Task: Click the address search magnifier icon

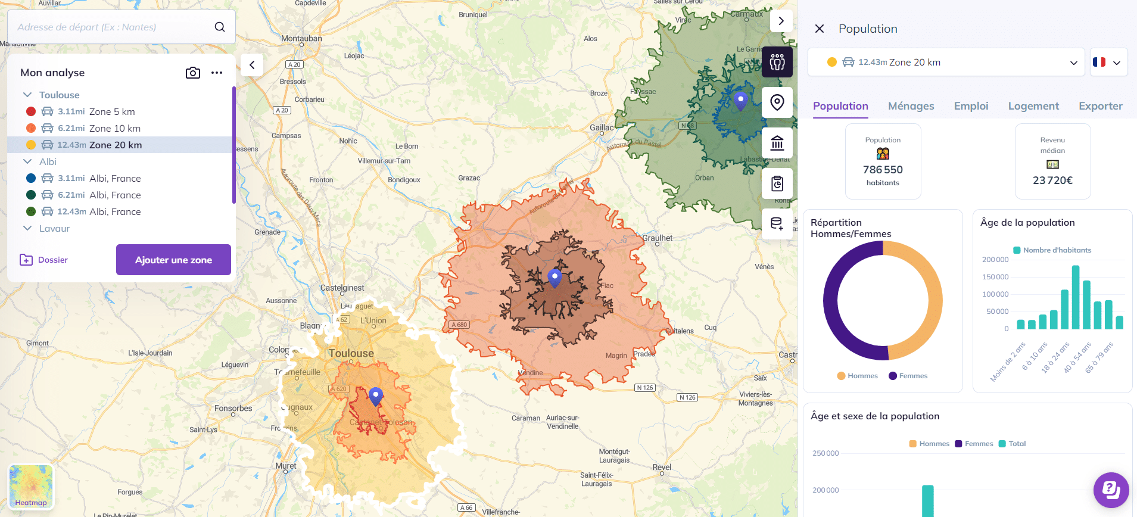Action: [x=220, y=27]
